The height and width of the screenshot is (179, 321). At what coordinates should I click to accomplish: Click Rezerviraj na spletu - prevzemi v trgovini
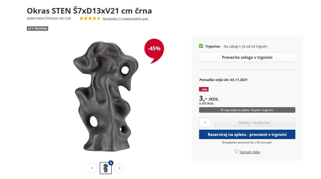tap(247, 134)
